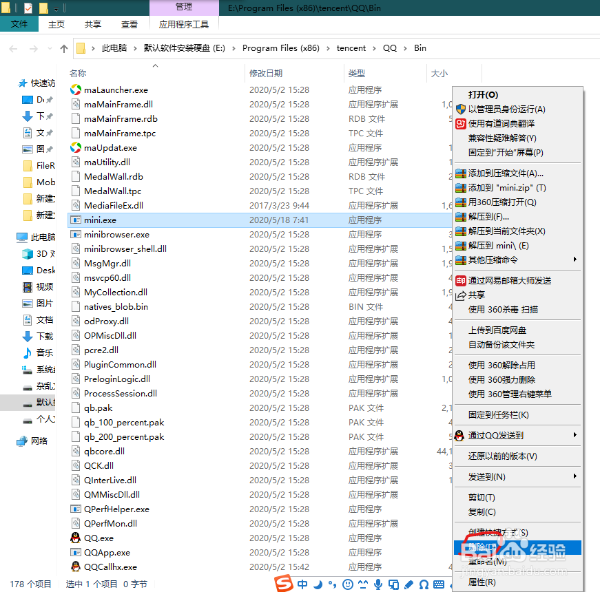Screen dimensions: 600x592
Task: Select 复制(C) in the context menu
Action: (518, 511)
